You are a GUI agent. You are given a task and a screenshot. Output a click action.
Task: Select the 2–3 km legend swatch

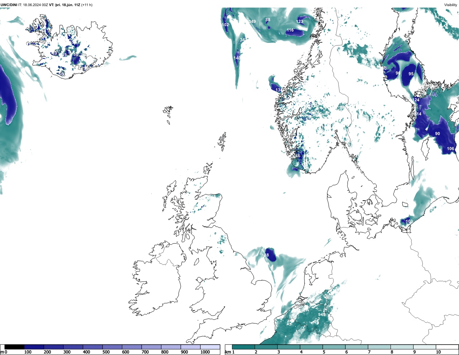coord(266,347)
